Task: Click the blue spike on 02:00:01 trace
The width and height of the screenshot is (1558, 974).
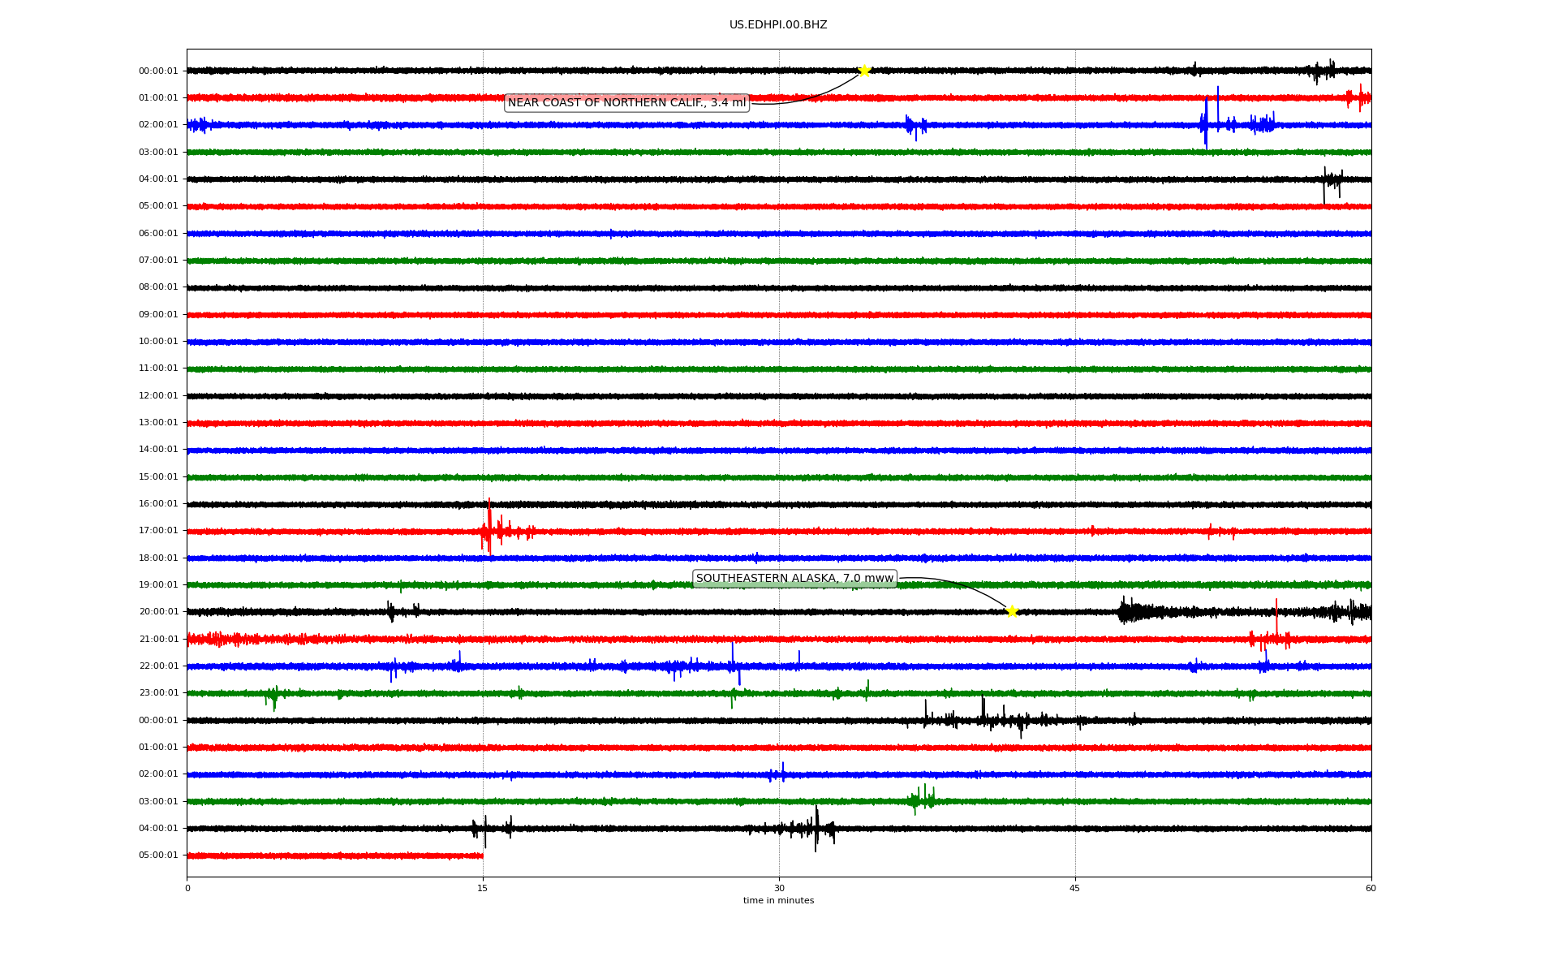Action: [1207, 122]
